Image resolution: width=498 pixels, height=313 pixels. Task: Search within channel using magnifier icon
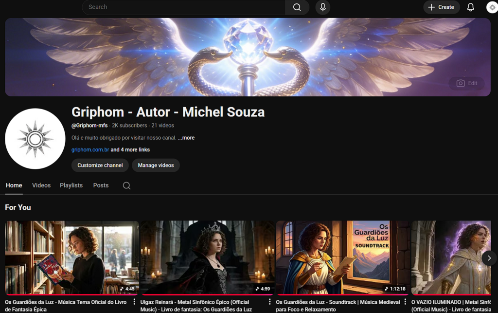click(127, 185)
